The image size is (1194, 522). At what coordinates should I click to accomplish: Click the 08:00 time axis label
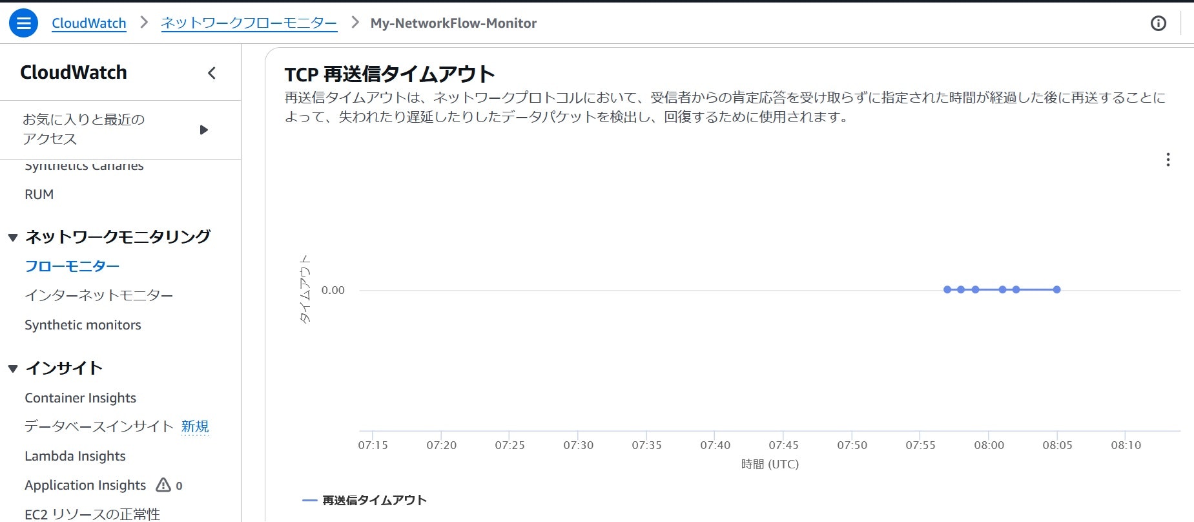[x=989, y=445]
